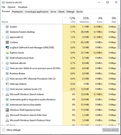Click the Shell Infrastructure Host icon
The height and width of the screenshot is (135, 121).
click(7, 58)
